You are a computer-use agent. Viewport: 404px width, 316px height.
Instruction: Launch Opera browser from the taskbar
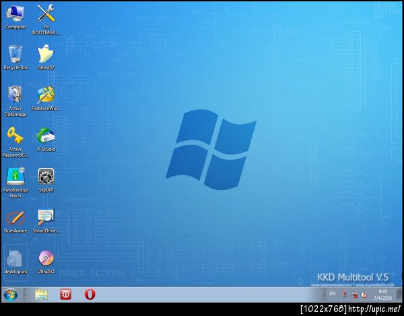[x=90, y=294]
